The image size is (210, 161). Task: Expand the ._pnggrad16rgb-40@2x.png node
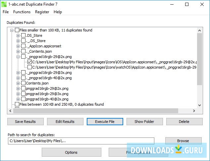[x=18, y=78]
